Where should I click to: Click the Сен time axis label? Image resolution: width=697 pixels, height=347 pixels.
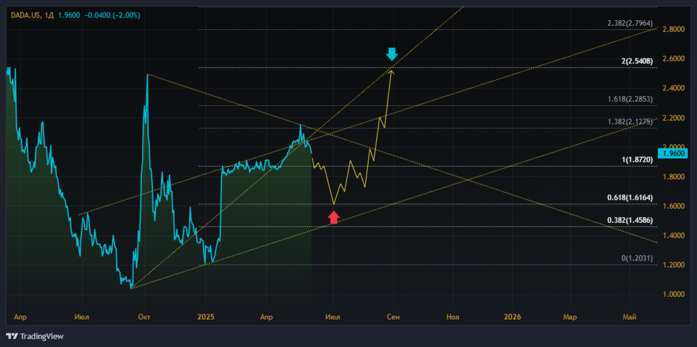pyautogui.click(x=393, y=317)
